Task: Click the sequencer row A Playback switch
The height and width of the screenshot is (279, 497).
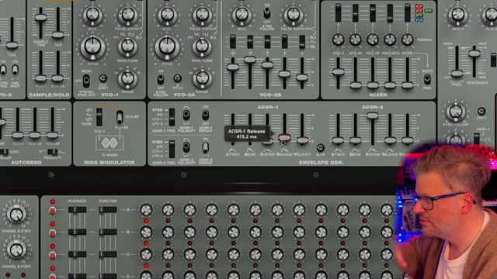Action: pyautogui.click(x=77, y=210)
